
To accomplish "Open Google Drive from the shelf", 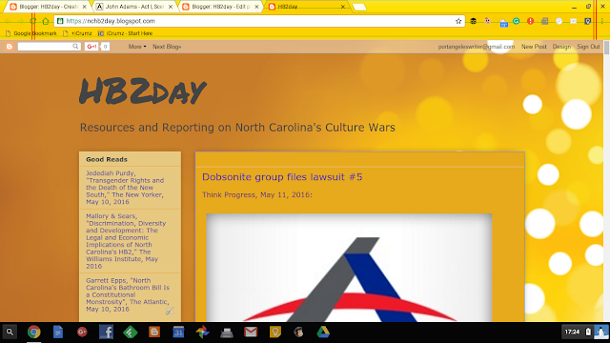I will click(x=323, y=333).
